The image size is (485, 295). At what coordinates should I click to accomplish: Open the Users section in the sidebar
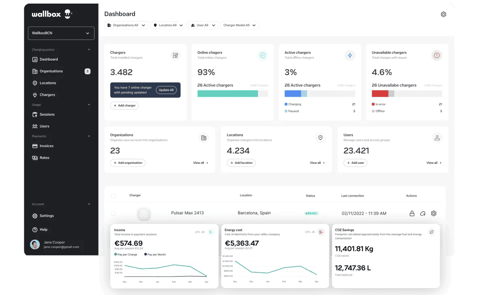(43, 126)
